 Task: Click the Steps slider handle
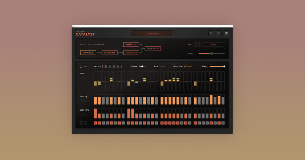click(x=224, y=66)
